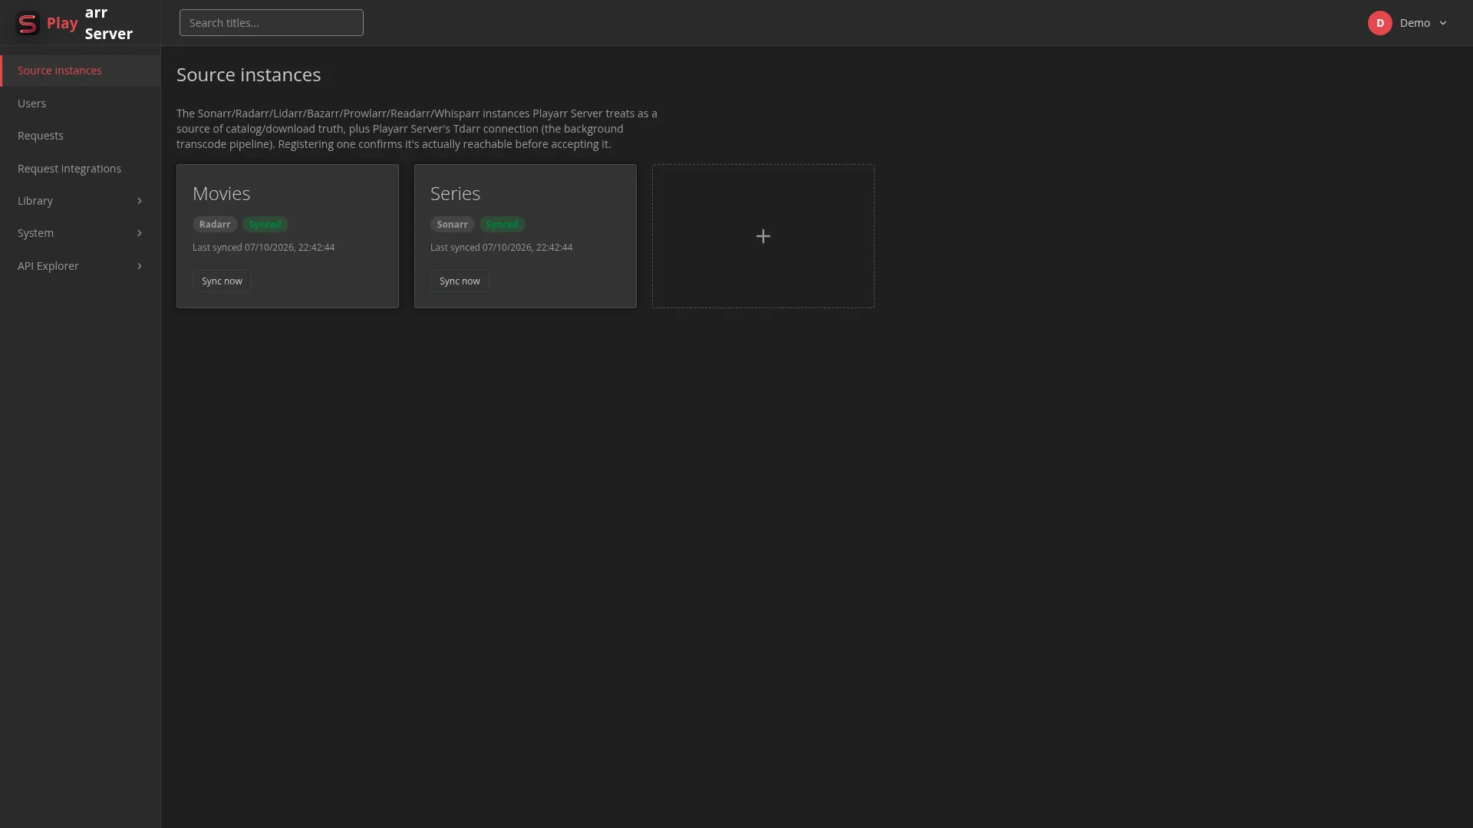Open the Demo user avatar

1379,23
